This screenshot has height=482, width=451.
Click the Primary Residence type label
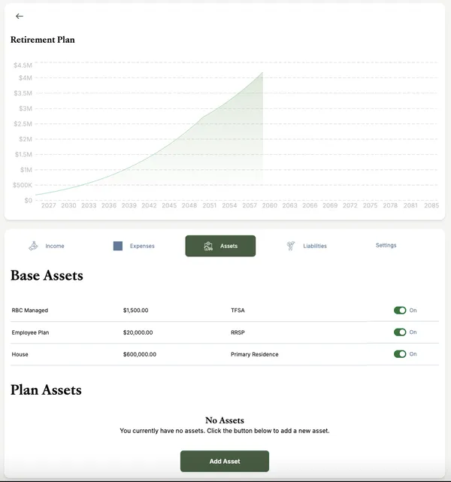pos(254,354)
